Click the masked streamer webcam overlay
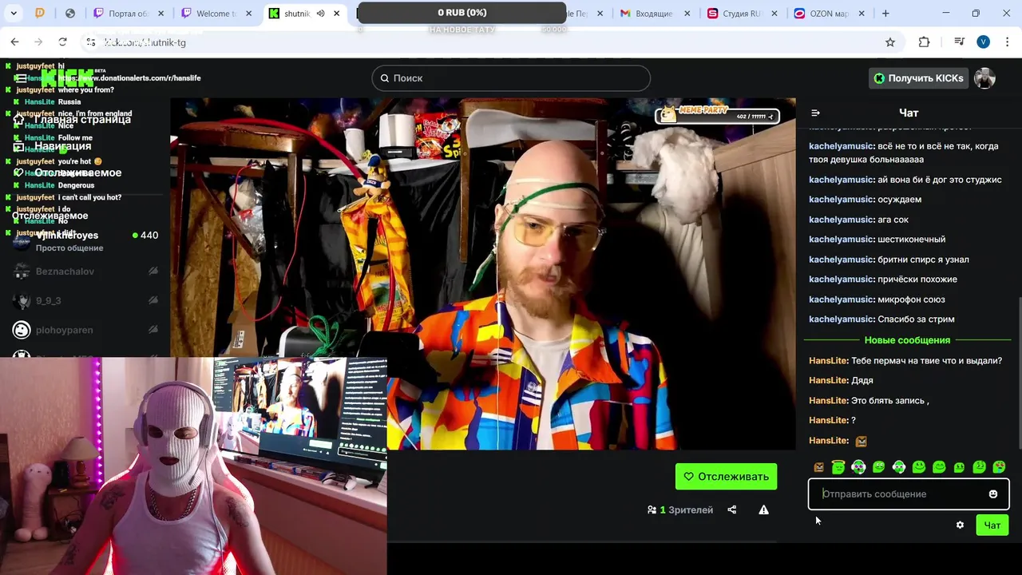Image resolution: width=1022 pixels, height=575 pixels. point(193,466)
